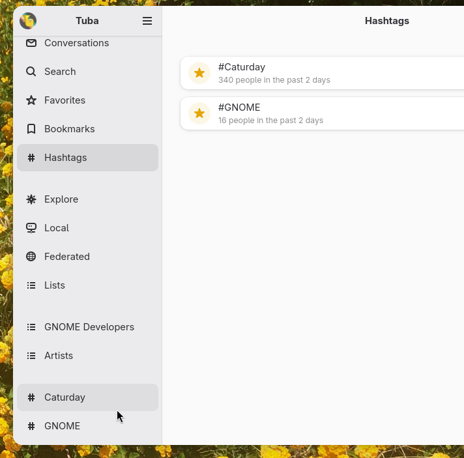Unfollow #GNOME using its star button
Image resolution: width=464 pixels, height=458 pixels.
199,113
